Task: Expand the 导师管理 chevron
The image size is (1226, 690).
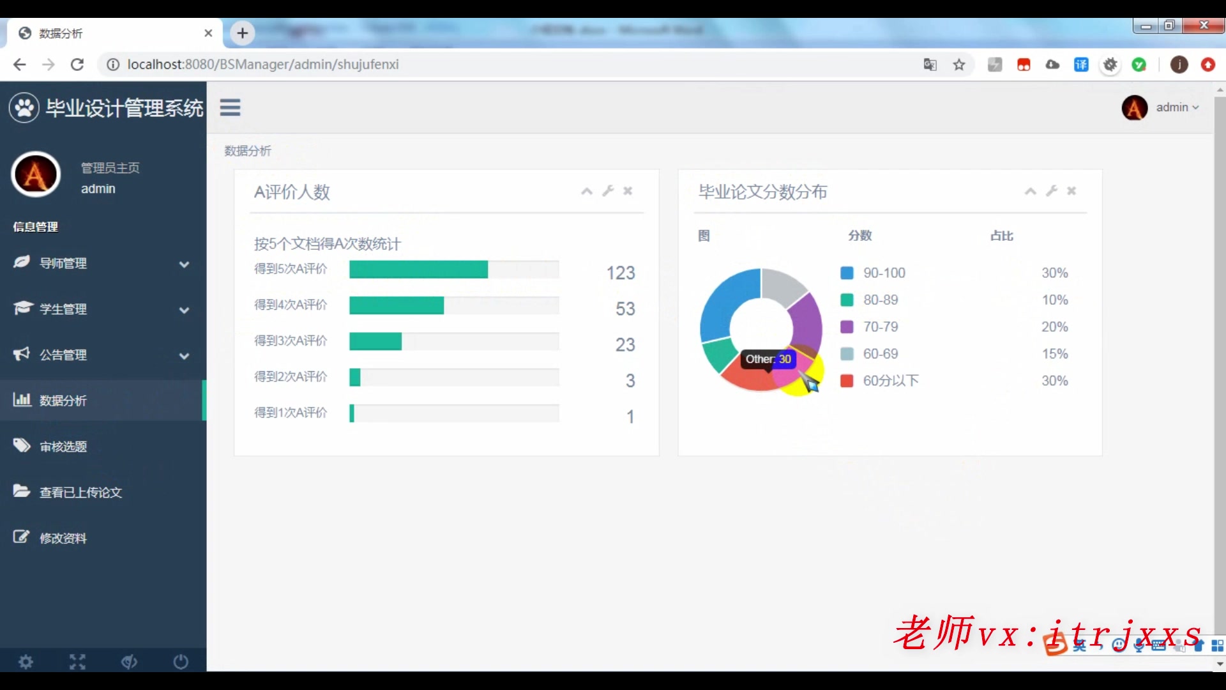Action: pos(184,264)
